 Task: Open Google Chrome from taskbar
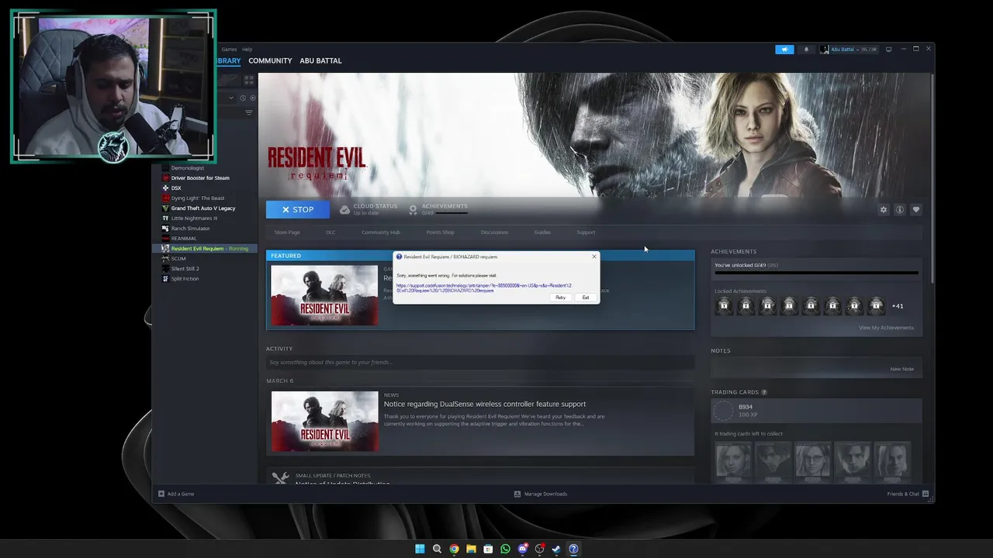pyautogui.click(x=454, y=549)
